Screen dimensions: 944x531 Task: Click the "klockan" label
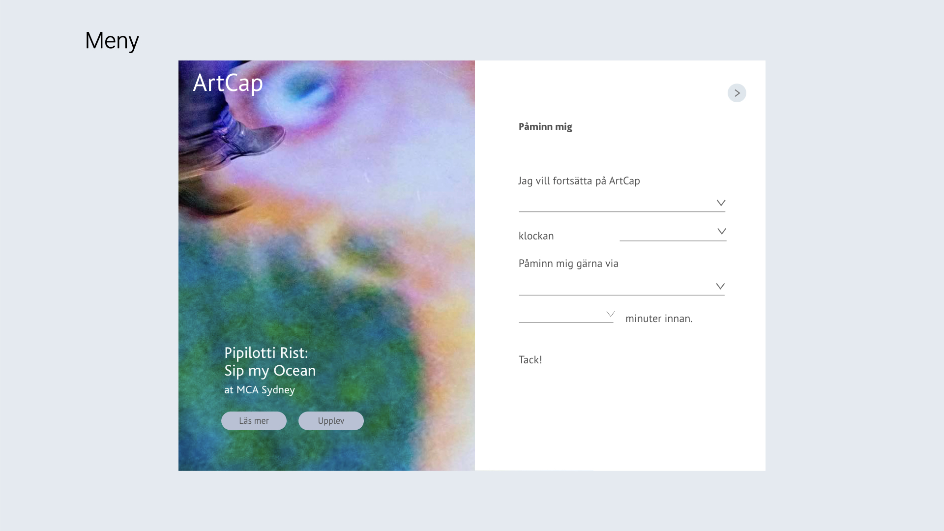(x=536, y=236)
